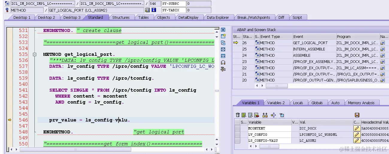Click the LPCONFIG_LC_WORDML value cell

pyautogui.click(x=326, y=135)
